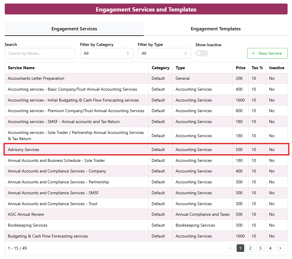Click the Inactive column header

pos(276,68)
